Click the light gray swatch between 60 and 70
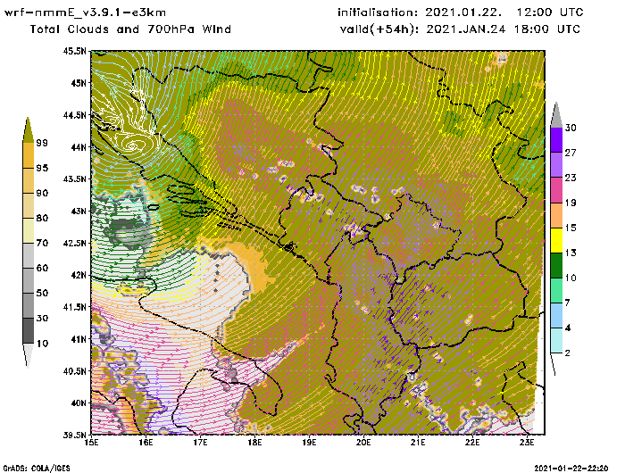This screenshot has width=625, height=473. (29, 256)
